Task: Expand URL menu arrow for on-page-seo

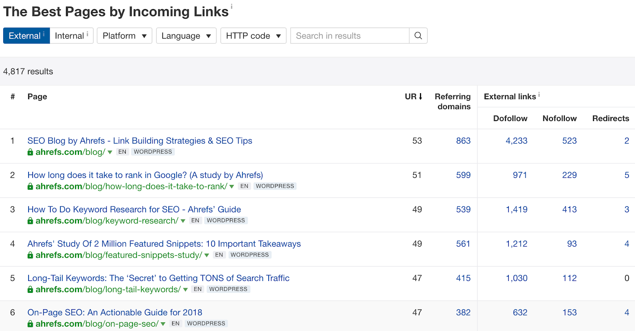Action: click(163, 324)
